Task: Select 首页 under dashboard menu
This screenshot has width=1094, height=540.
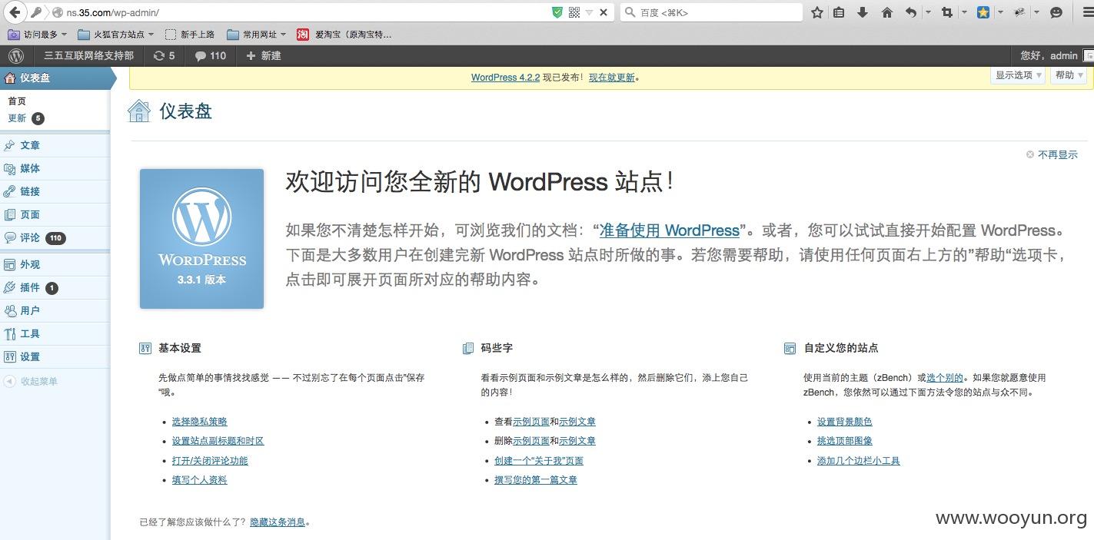Action: [x=17, y=101]
